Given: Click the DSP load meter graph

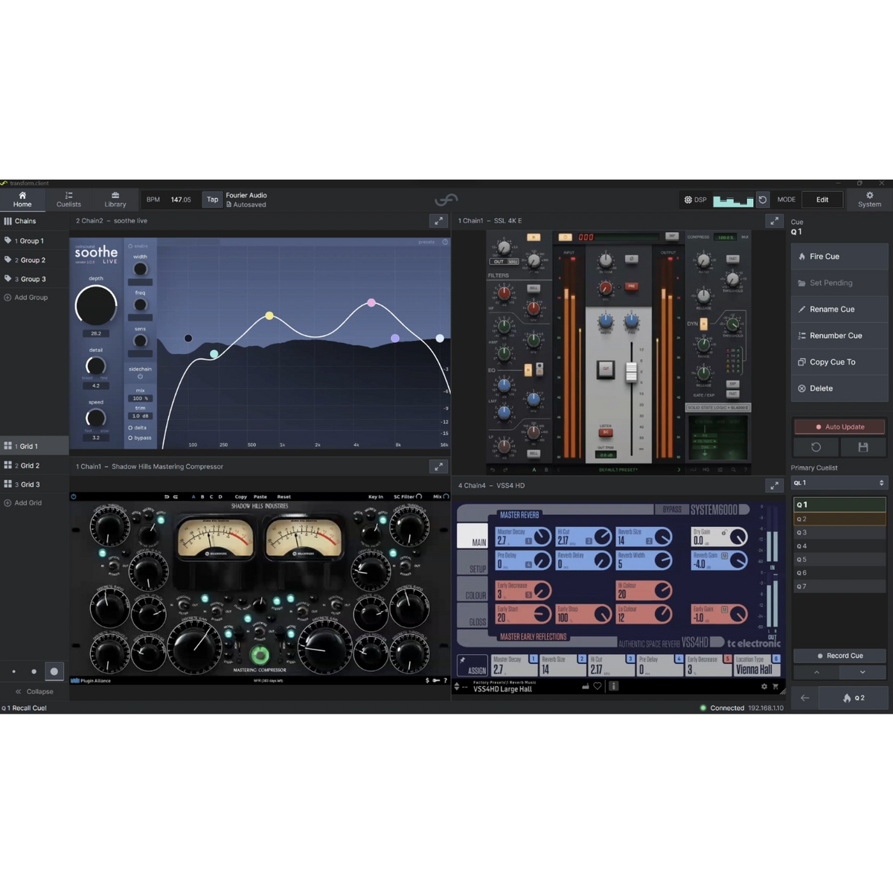Looking at the screenshot, I should click(x=733, y=200).
